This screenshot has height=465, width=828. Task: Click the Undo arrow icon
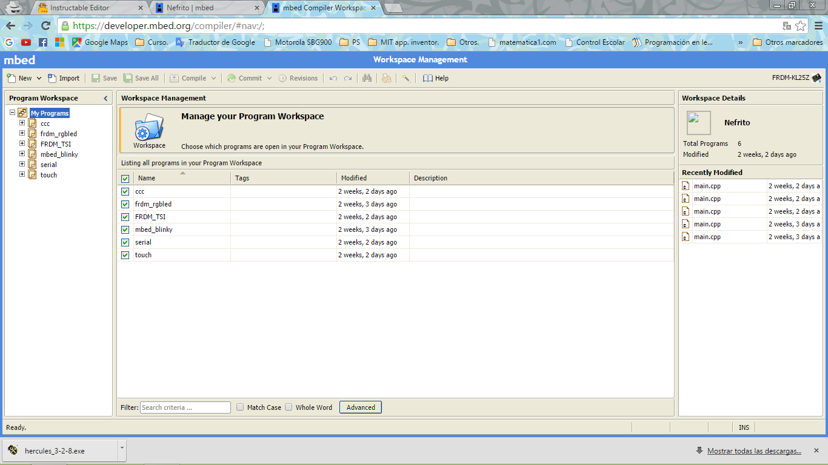coord(333,78)
